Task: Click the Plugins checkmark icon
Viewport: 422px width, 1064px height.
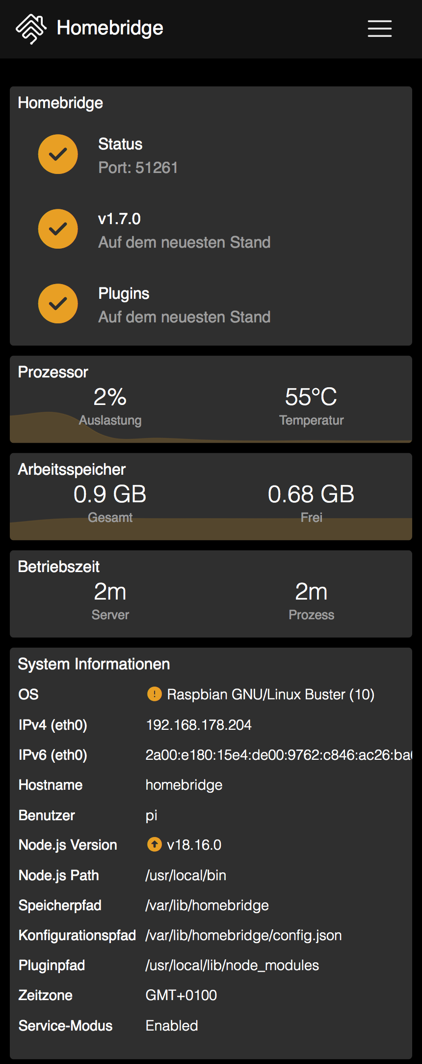Action: click(x=58, y=304)
